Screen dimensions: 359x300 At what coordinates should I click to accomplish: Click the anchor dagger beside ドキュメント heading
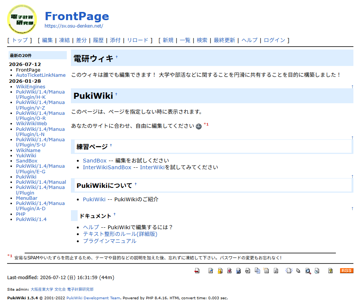coord(115,214)
